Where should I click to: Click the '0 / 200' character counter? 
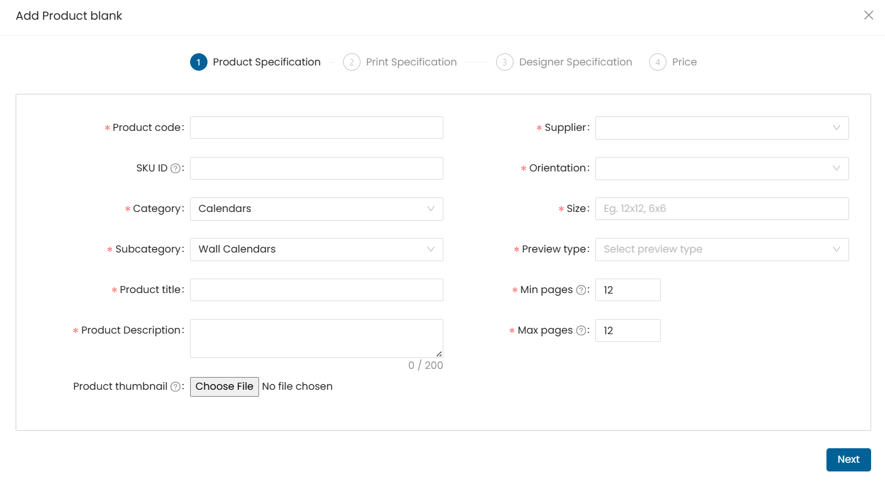(x=425, y=365)
